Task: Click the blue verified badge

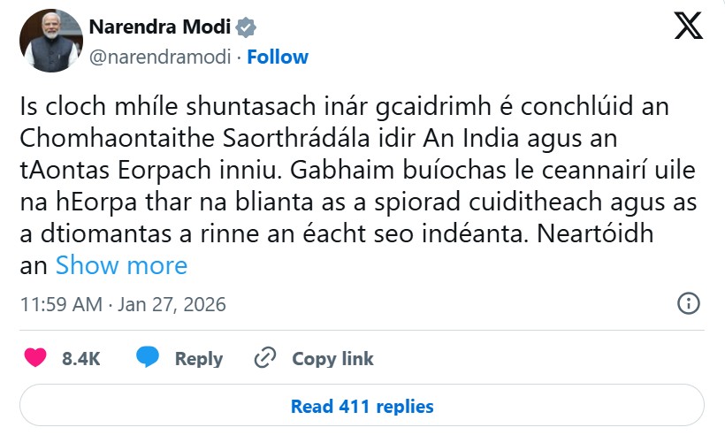Action: click(x=246, y=27)
